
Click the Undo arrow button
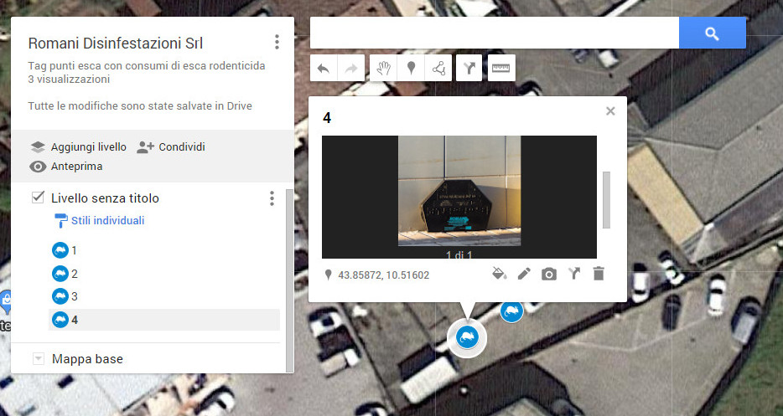click(324, 69)
